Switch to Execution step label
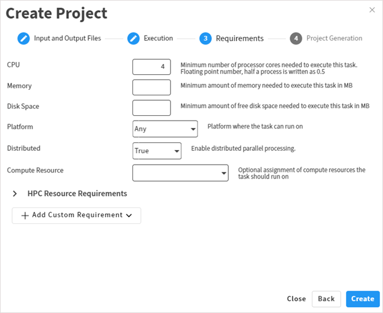 pyautogui.click(x=158, y=39)
